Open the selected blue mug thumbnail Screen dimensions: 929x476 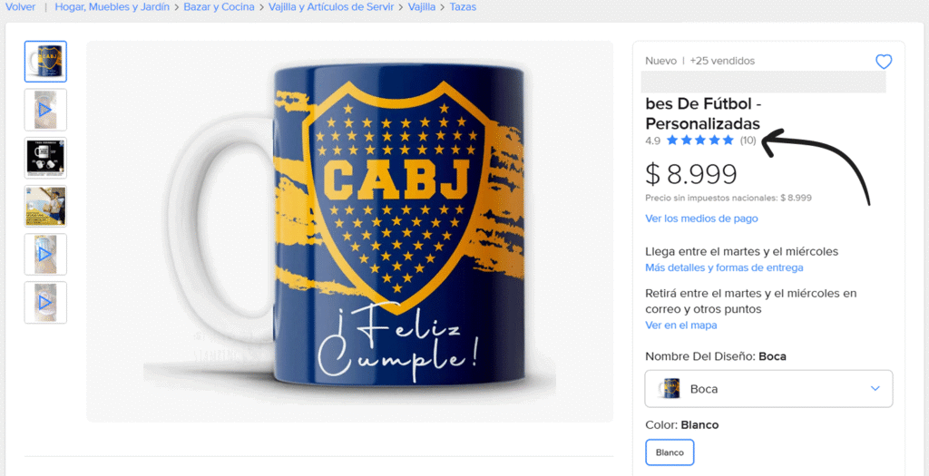(45, 61)
